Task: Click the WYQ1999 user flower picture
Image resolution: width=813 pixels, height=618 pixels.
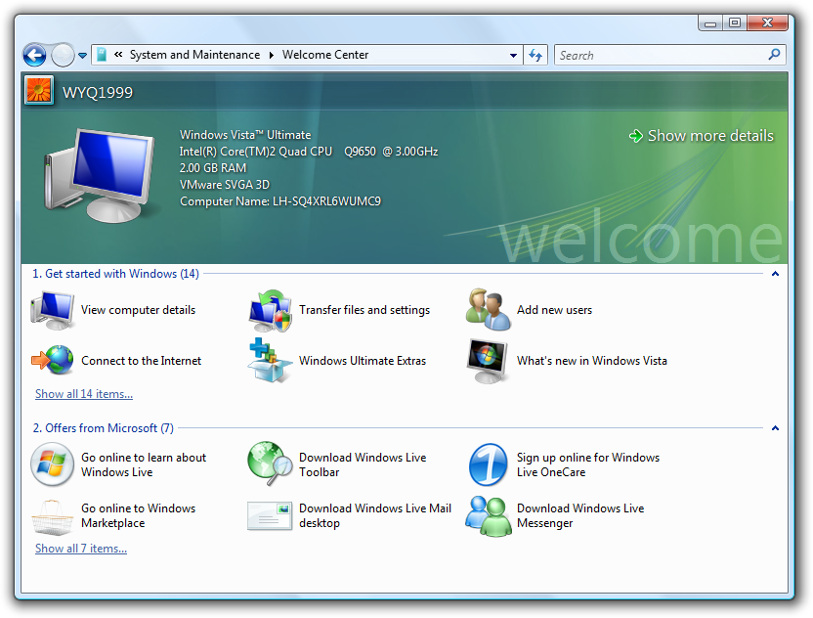Action: (39, 91)
